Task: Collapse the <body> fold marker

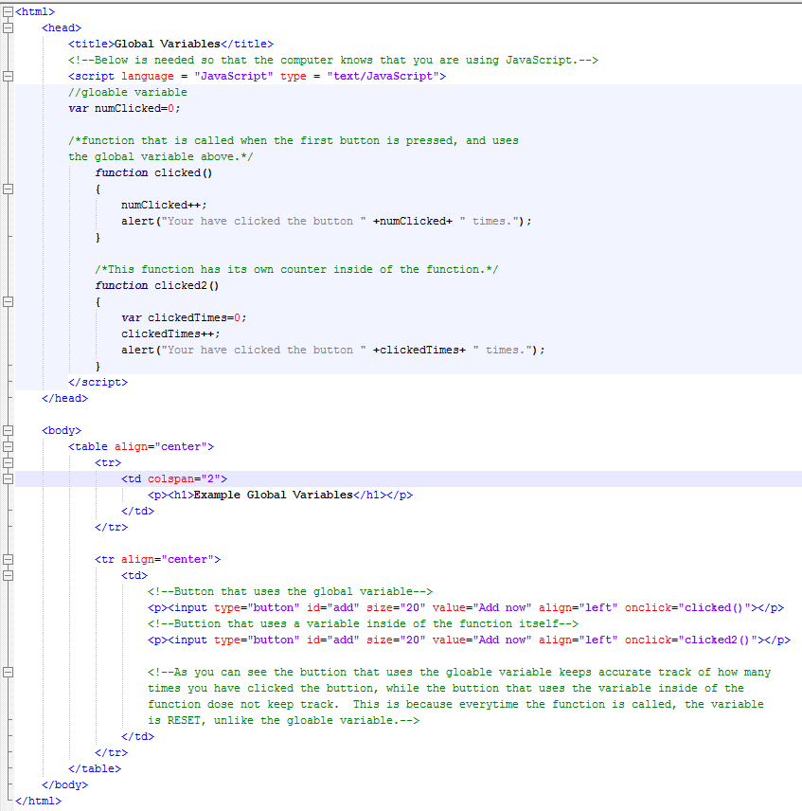Action: pos(8,430)
